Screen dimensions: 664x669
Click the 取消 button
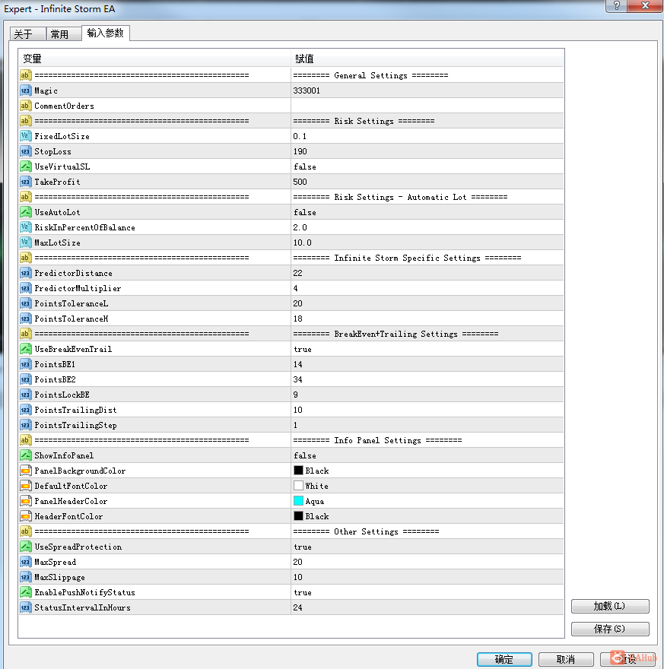566,659
